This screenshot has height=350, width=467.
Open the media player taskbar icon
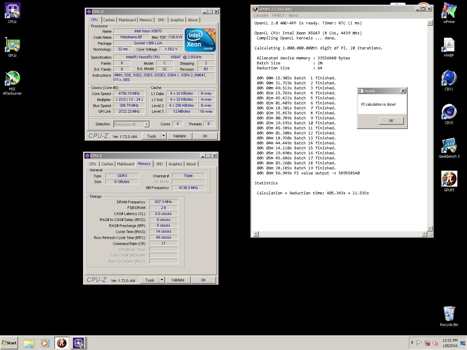45,343
